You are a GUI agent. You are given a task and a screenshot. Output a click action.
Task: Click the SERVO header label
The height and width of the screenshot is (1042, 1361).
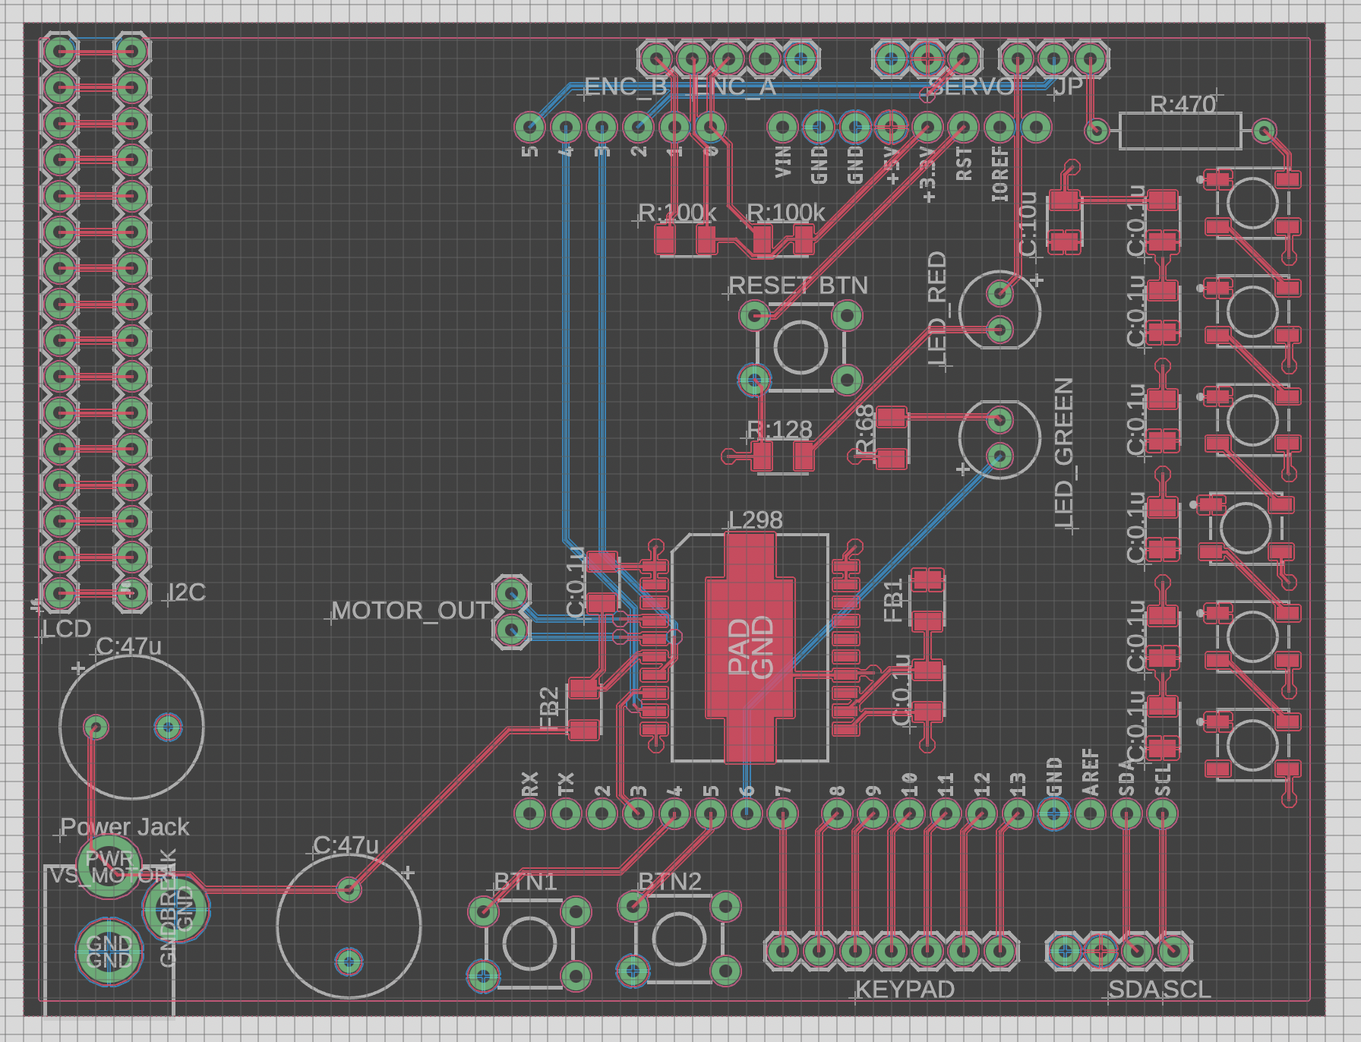point(971,87)
